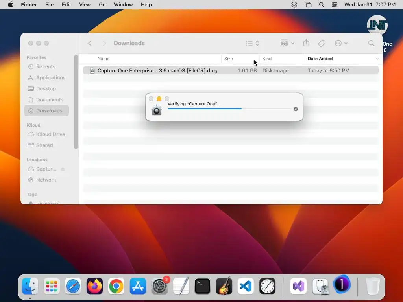Click the Capture One desktop volume icon
The height and width of the screenshot is (302, 403).
377,26
